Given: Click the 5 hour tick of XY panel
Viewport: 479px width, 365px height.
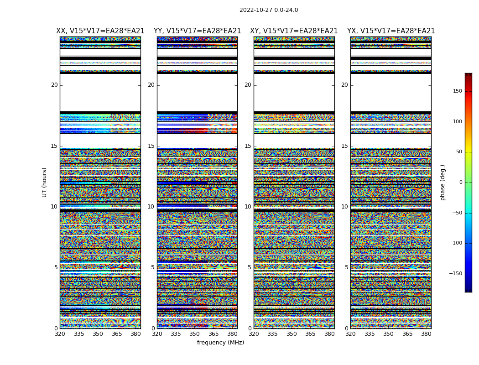Looking at the screenshot, I should [249, 267].
